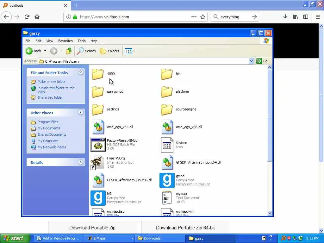
Task: Open the 4000 folder
Action: point(98,74)
